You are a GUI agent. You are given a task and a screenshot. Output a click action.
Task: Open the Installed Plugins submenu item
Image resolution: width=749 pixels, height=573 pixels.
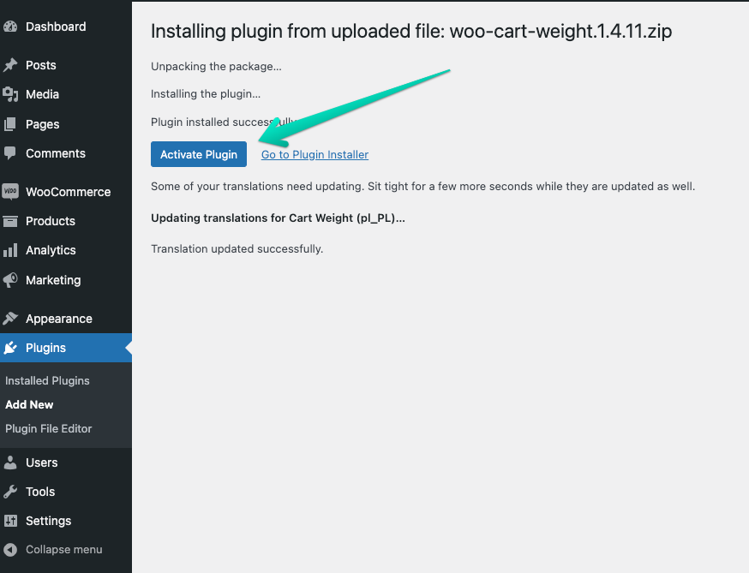point(47,380)
